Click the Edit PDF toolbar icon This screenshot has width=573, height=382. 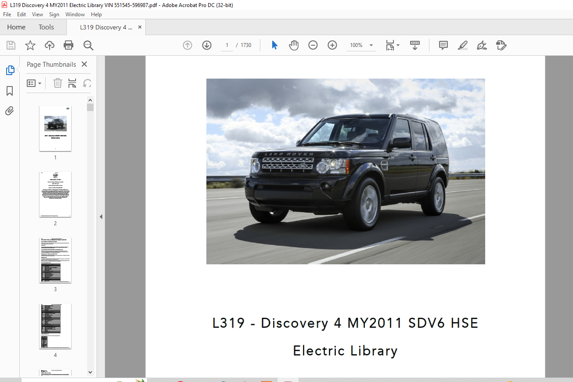pyautogui.click(x=501, y=45)
